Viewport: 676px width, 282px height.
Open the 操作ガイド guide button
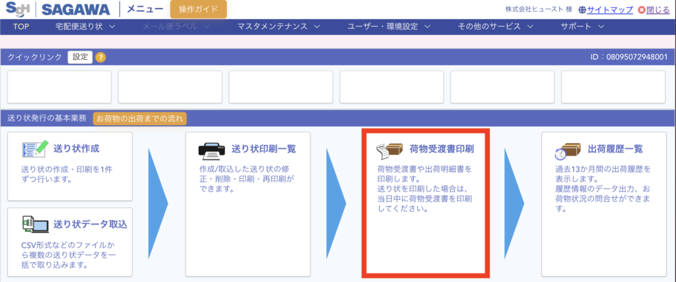pyautogui.click(x=198, y=9)
